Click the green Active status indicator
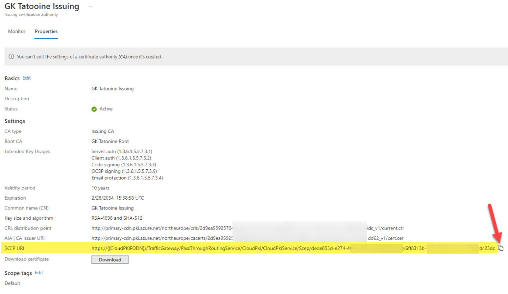 coord(94,109)
